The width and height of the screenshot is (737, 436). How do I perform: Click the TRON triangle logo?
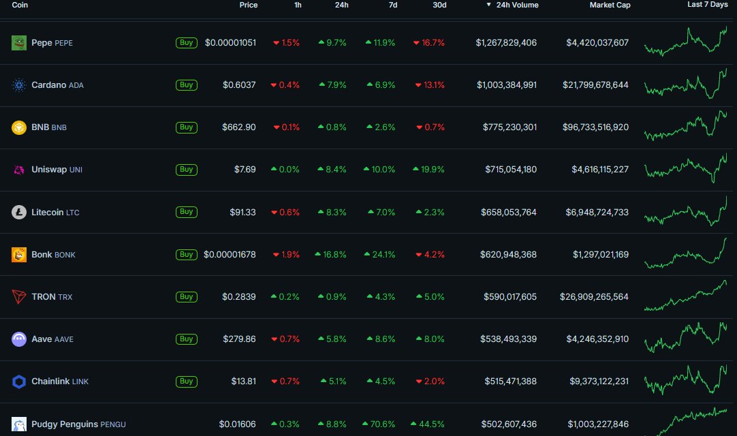(x=19, y=297)
